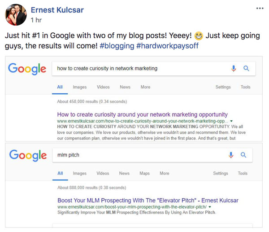Open the post options three-dot menu
The width and height of the screenshot is (269, 232).
(x=260, y=8)
